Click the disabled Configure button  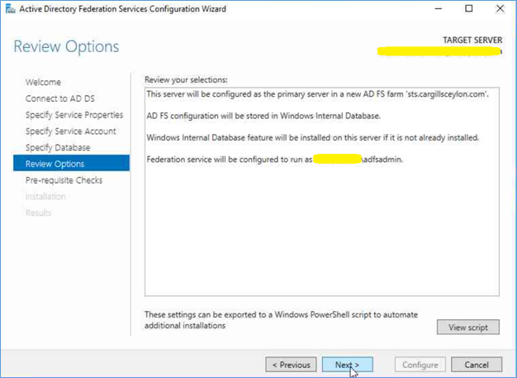[x=420, y=365]
